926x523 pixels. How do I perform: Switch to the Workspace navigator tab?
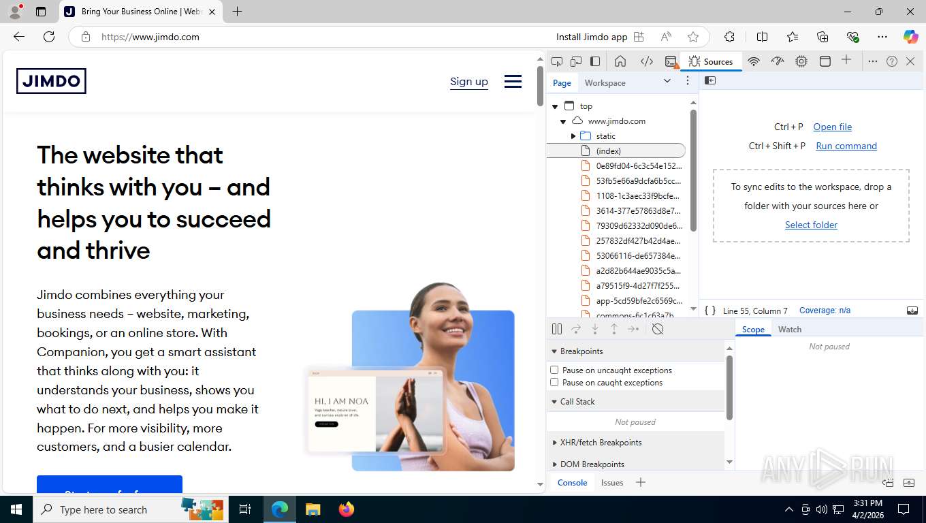pos(605,82)
